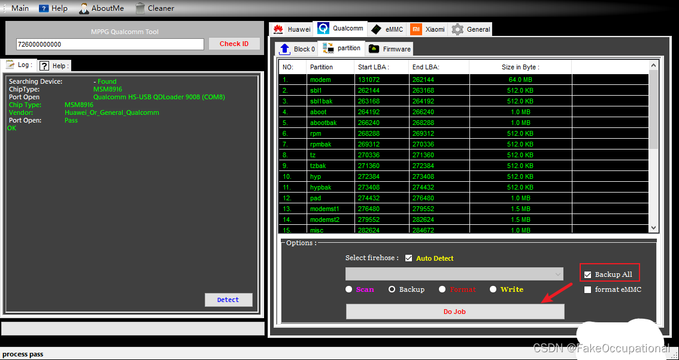Open the AboutMe menu item label
The image size is (679, 360).
tap(107, 8)
